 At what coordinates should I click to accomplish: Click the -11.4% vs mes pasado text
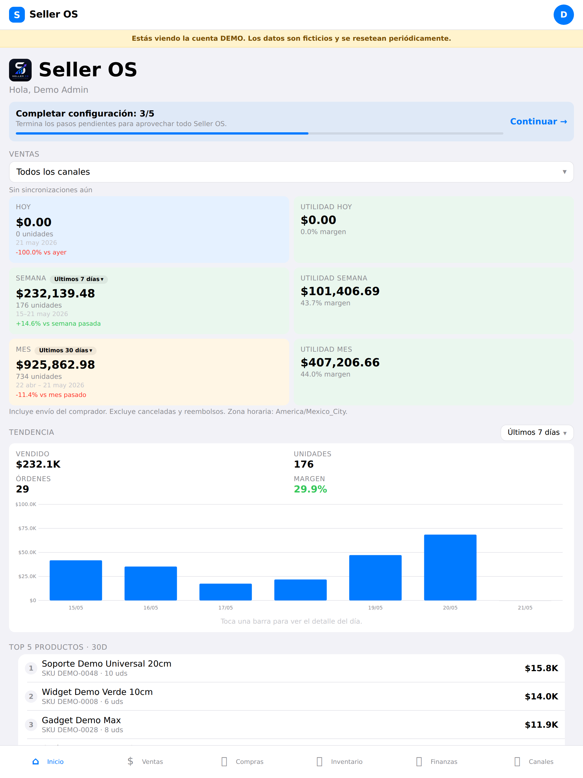click(51, 395)
